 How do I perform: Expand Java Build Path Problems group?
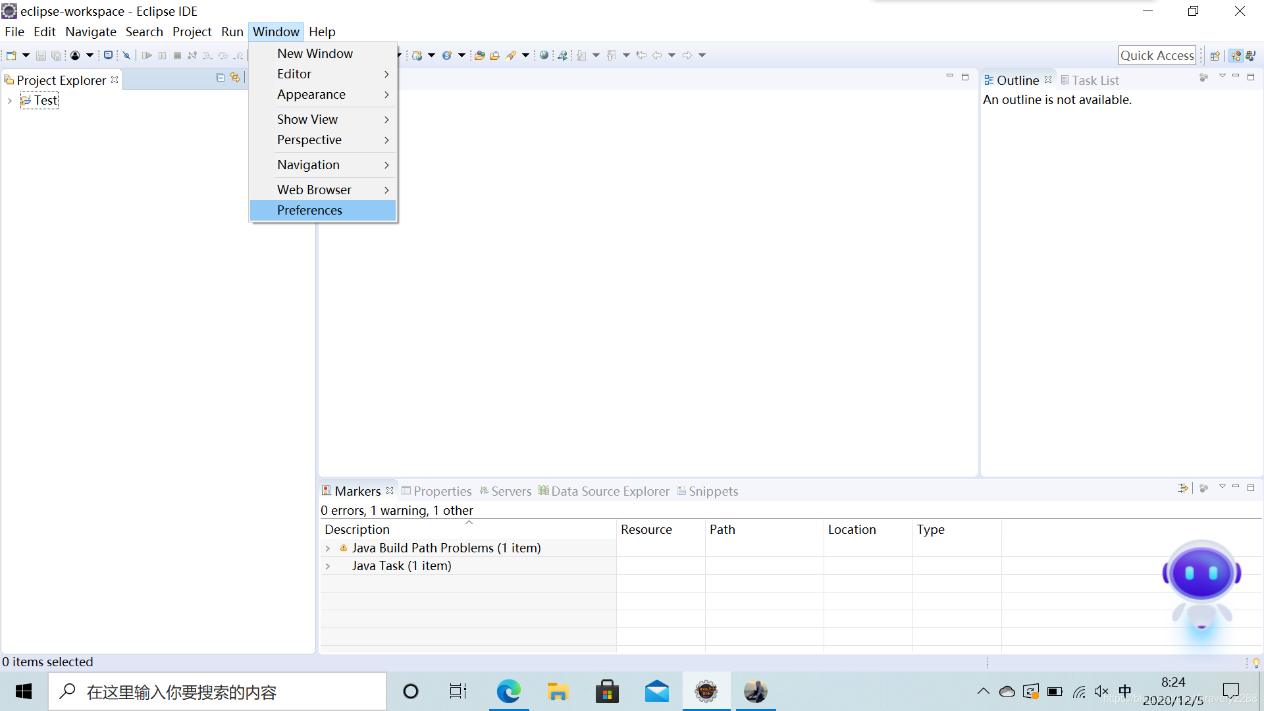(x=328, y=548)
